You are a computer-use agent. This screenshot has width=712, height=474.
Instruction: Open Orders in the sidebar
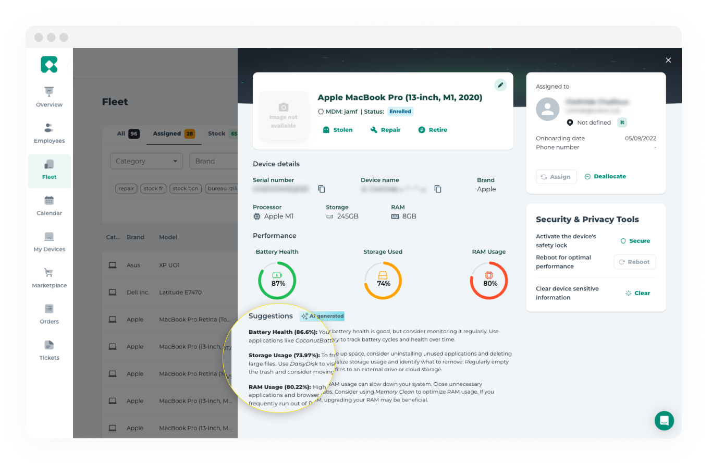pyautogui.click(x=49, y=314)
